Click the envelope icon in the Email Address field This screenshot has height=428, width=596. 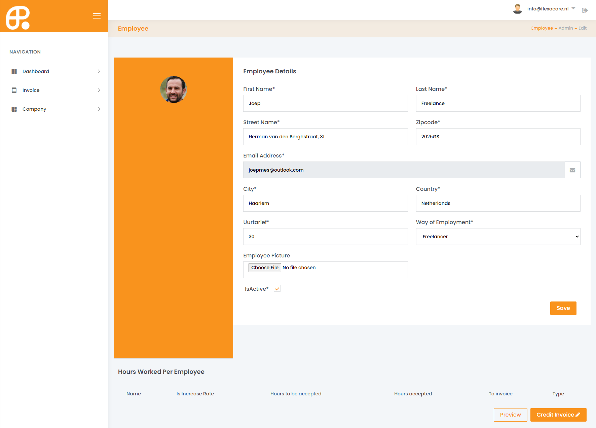(x=572, y=170)
